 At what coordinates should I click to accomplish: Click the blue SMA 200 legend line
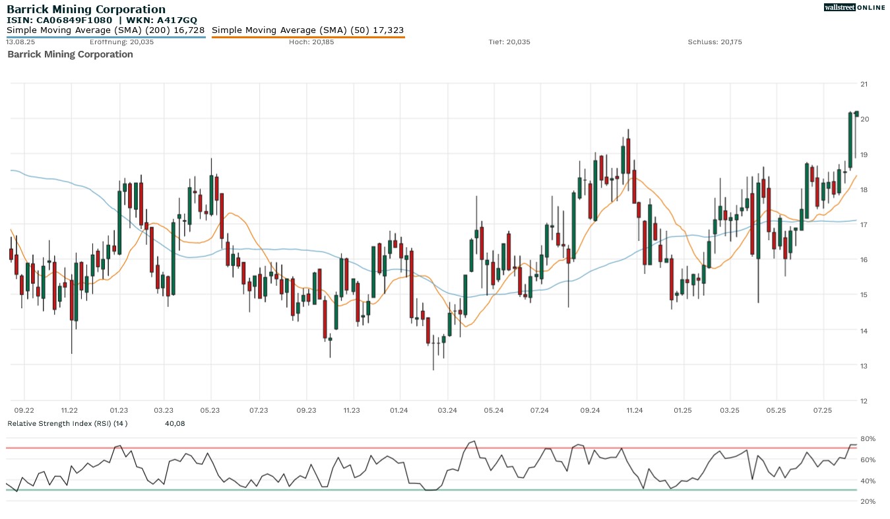coord(106,37)
